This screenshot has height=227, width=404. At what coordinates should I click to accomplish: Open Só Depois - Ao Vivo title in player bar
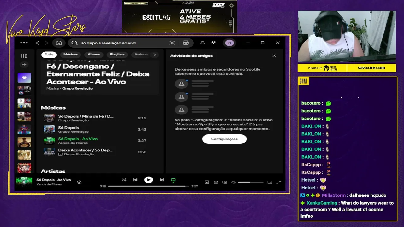point(54,180)
